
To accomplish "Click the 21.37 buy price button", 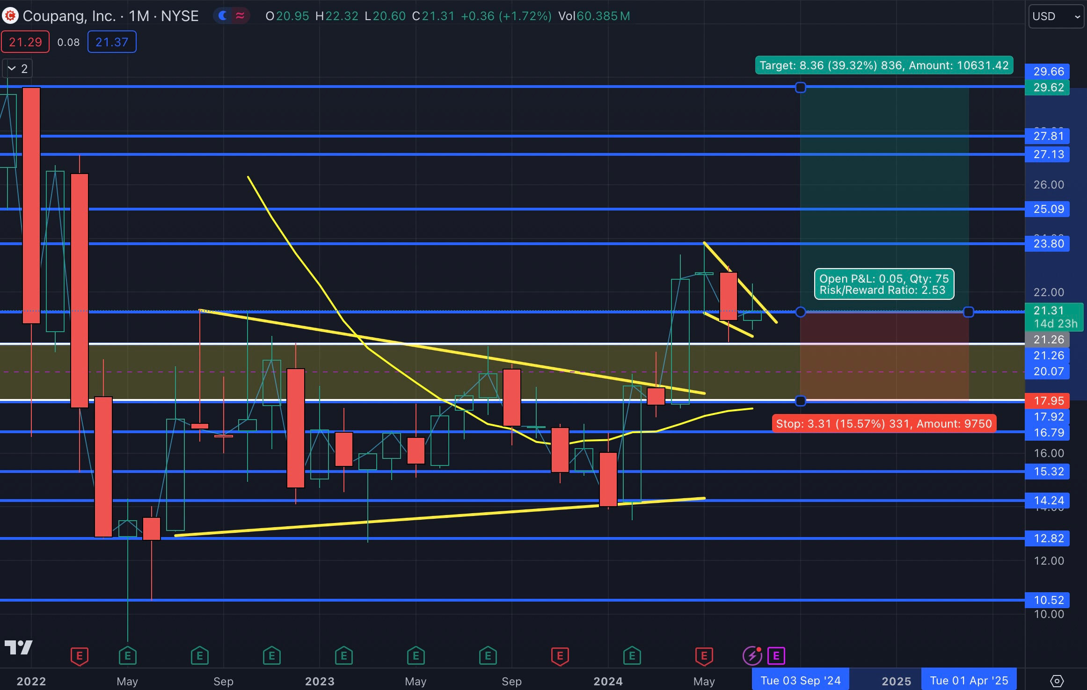I will point(112,42).
